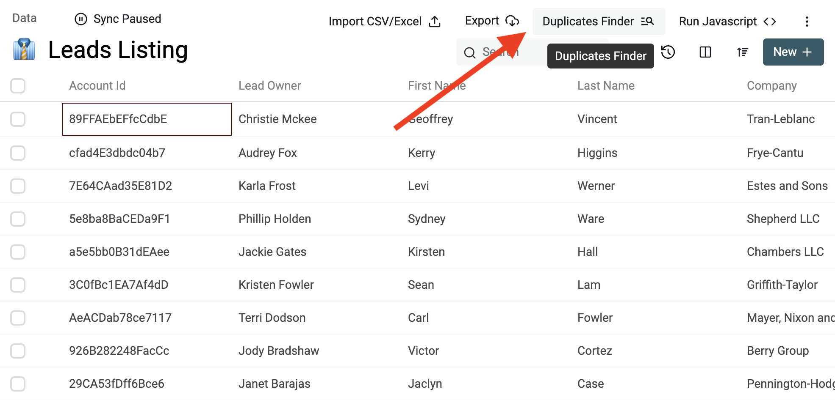835x400 pixels.
Task: Click the Leads Listing shirt-and-tie icon
Action: [24, 49]
